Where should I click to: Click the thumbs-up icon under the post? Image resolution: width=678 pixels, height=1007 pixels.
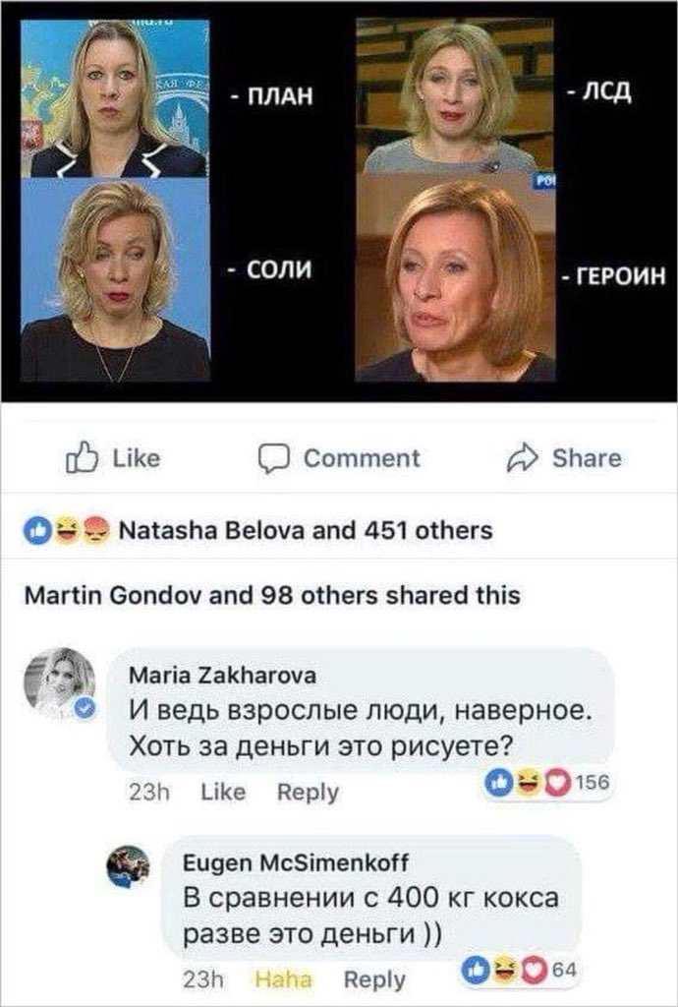pyautogui.click(x=80, y=458)
